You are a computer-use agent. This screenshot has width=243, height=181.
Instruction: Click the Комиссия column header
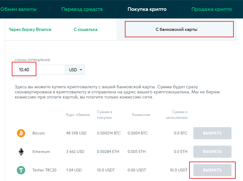tap(141, 115)
